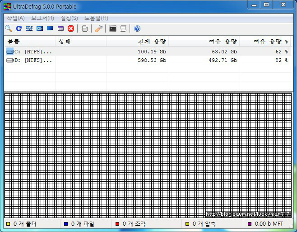Click the blue 파일 legend swatch

[x=66, y=224]
